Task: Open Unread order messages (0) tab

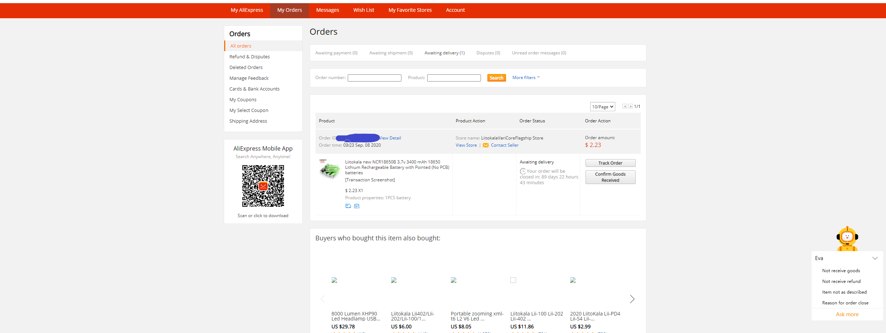Action: 539,53
